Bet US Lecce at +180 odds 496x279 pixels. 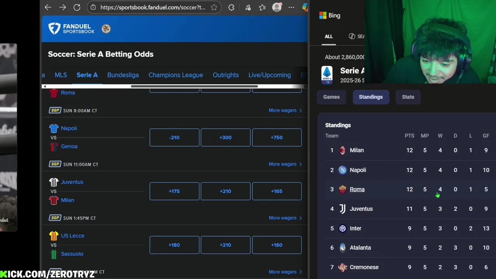tap(174, 245)
